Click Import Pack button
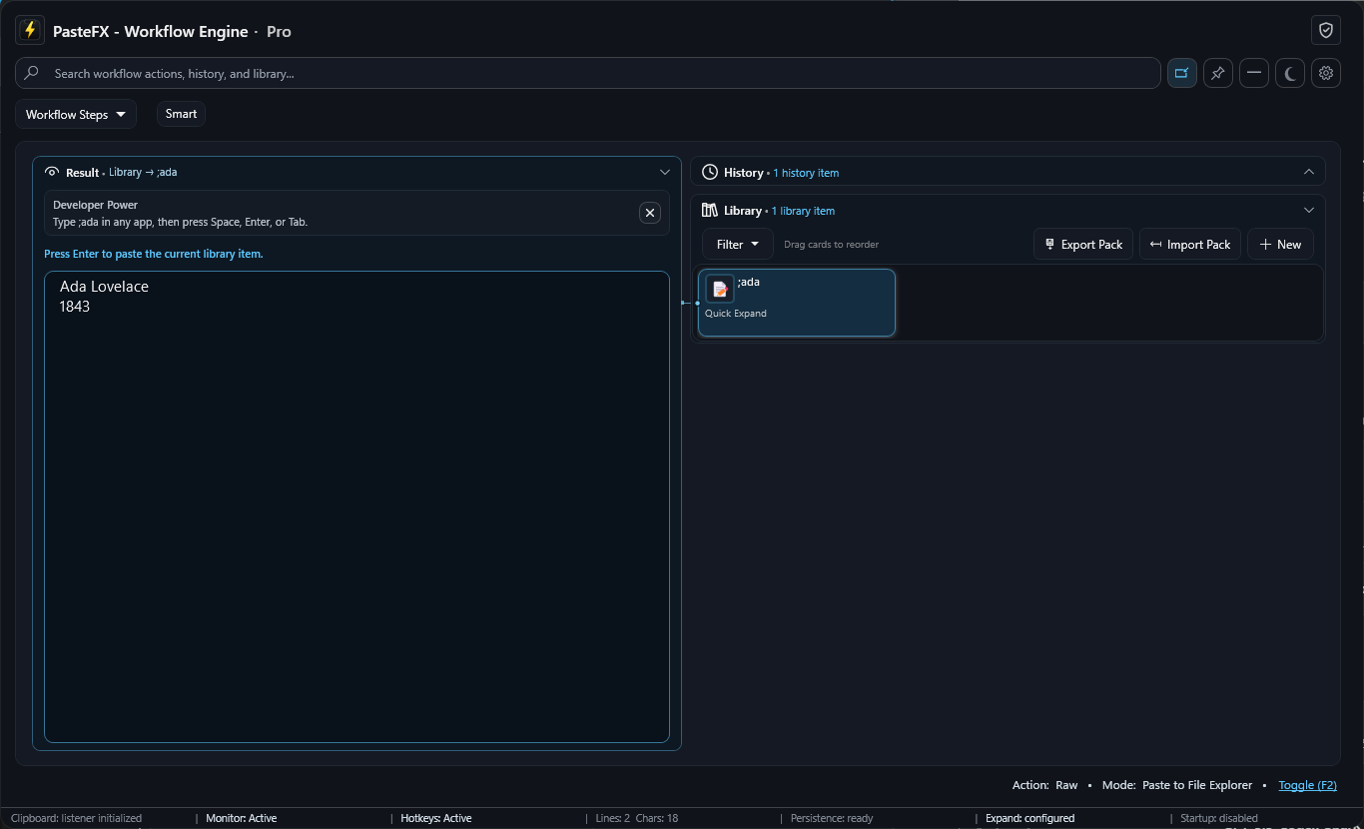This screenshot has width=1364, height=829. [x=1190, y=244]
